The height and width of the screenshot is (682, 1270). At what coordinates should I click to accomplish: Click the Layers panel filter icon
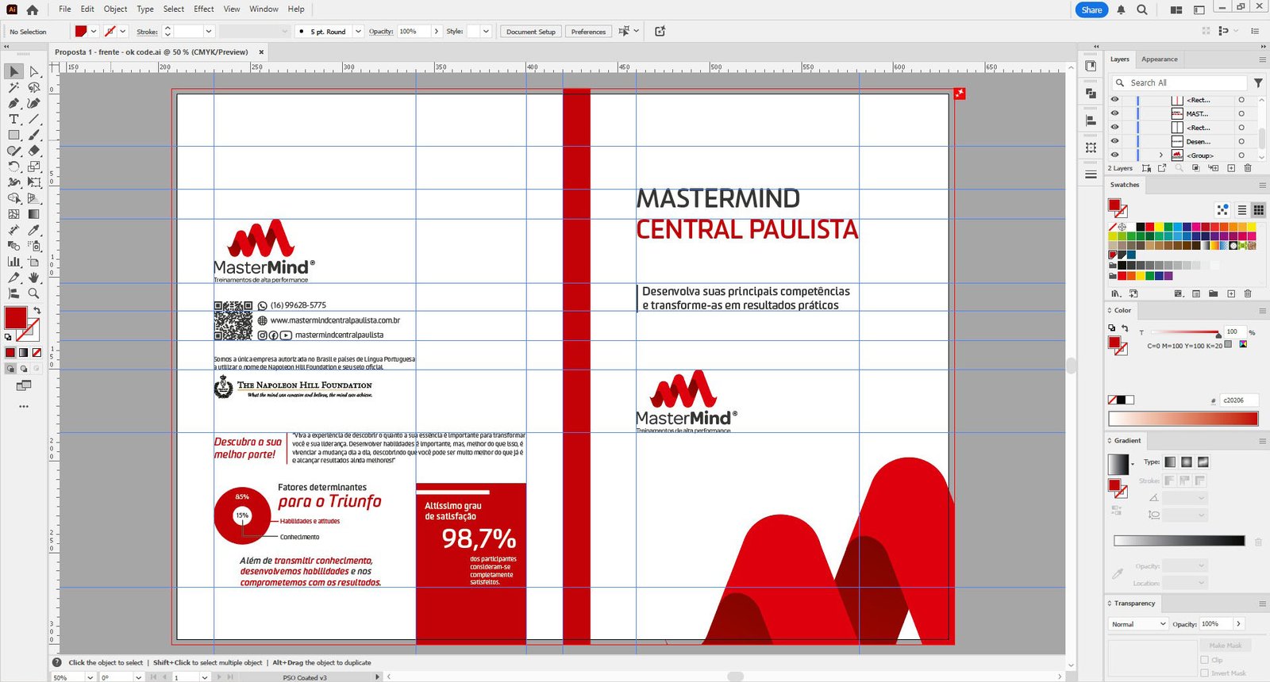point(1258,82)
